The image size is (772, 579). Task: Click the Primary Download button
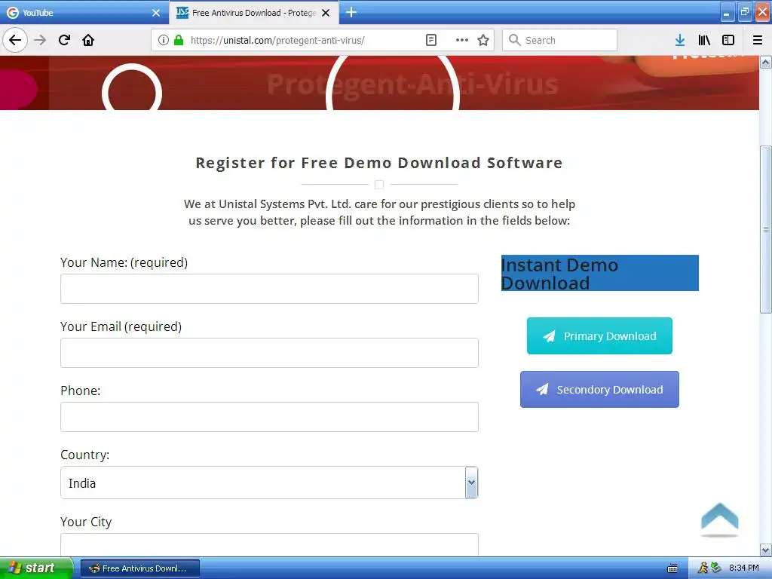coord(599,335)
